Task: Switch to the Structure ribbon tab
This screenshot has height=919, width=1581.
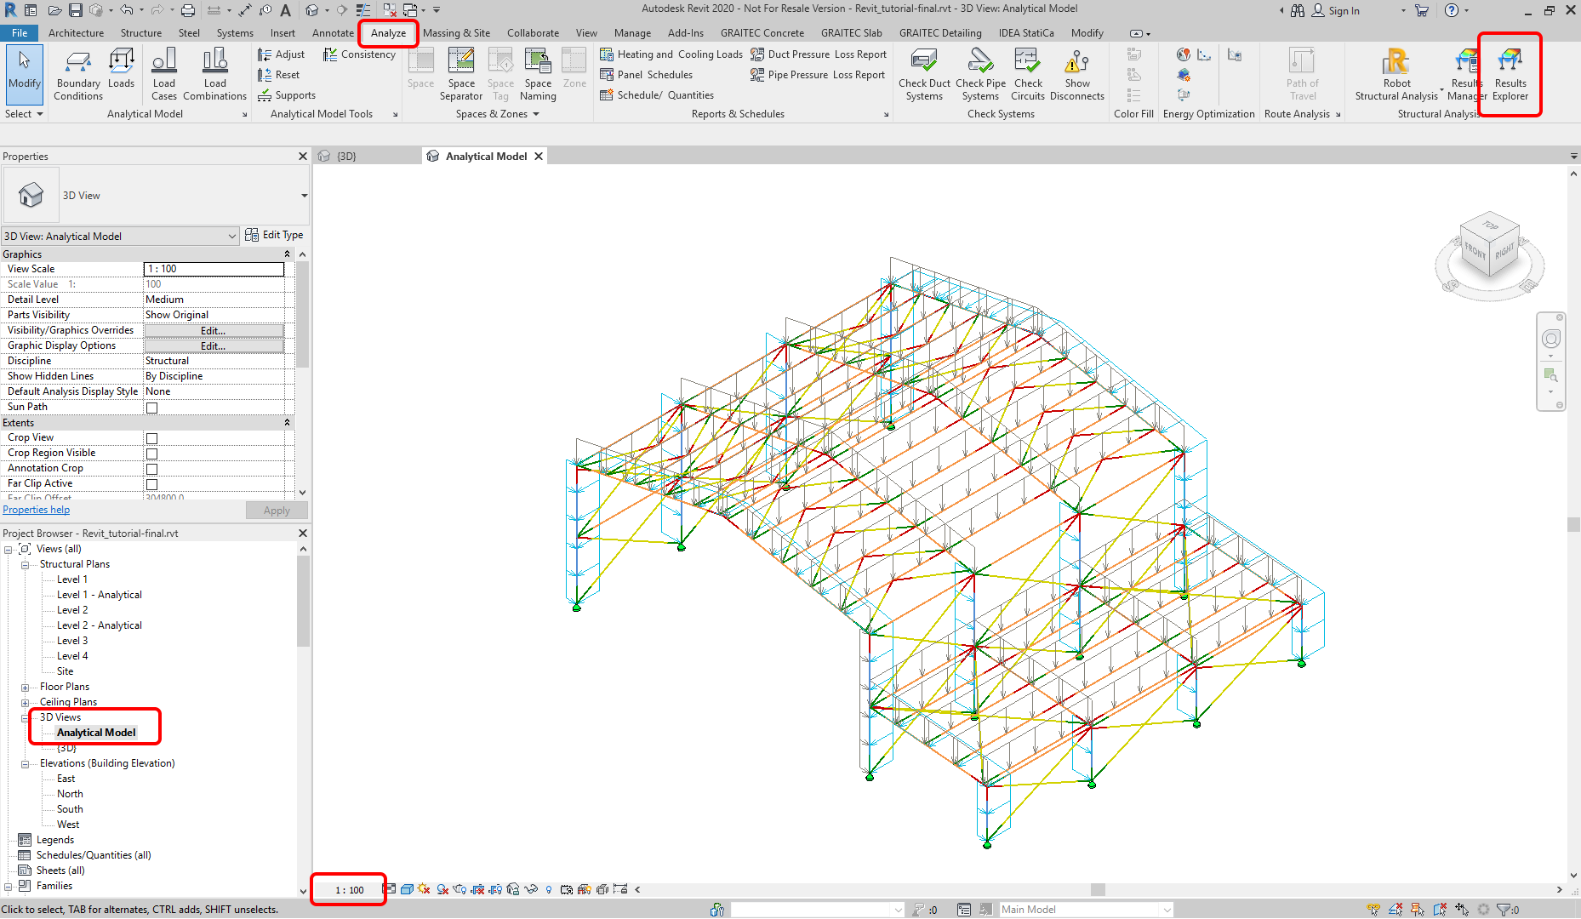Action: click(x=140, y=33)
